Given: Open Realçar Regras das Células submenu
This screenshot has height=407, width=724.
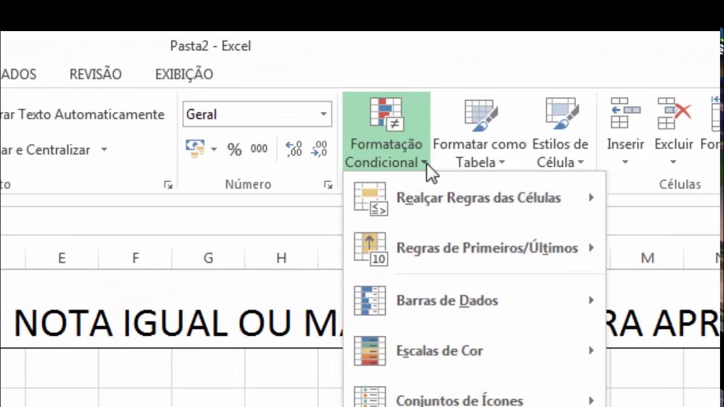Looking at the screenshot, I should click(x=474, y=198).
